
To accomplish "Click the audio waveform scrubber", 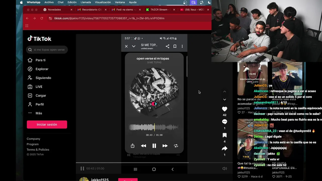I will click(154, 127).
